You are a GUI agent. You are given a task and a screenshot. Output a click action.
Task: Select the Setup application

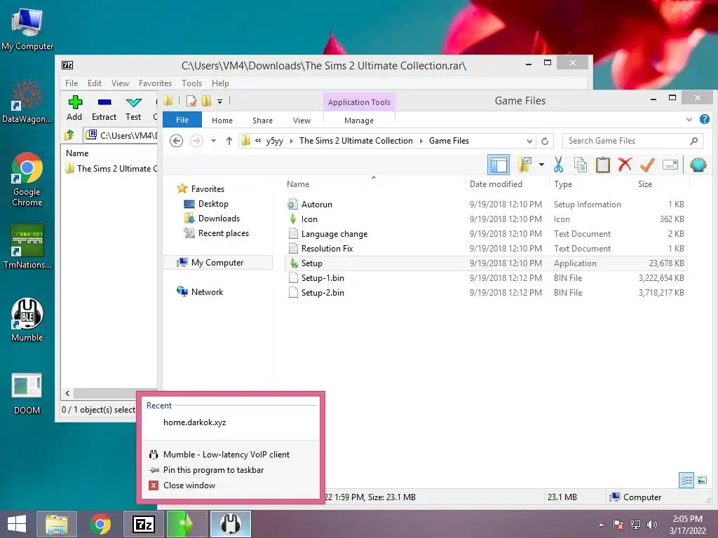485,263
